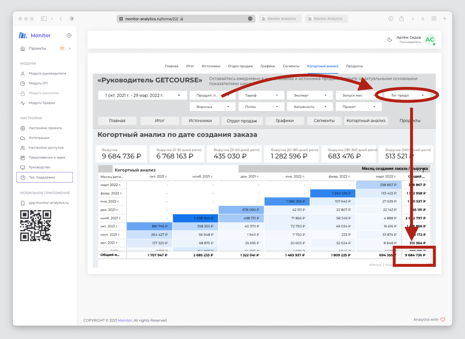The width and height of the screenshot is (465, 339).
Task: Click the table cell showing 678 090 ₽
Action: point(241,210)
